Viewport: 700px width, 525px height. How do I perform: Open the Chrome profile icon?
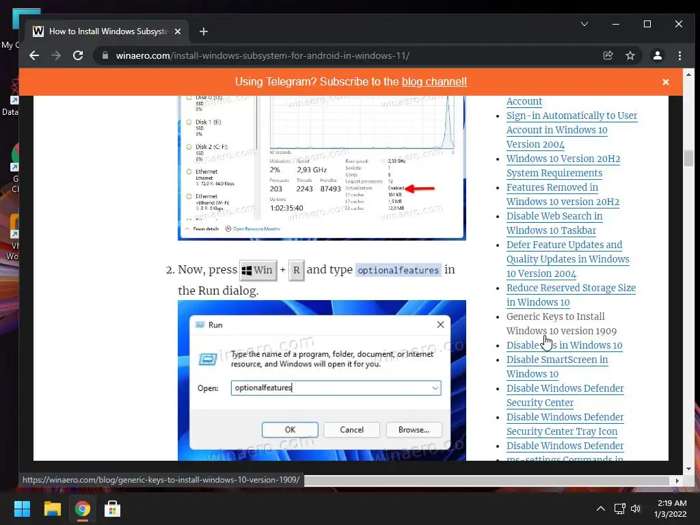tap(658, 55)
